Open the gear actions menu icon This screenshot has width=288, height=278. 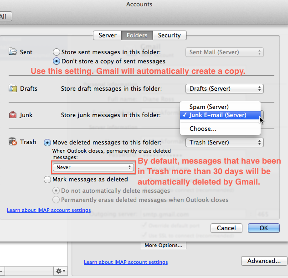(61, 271)
